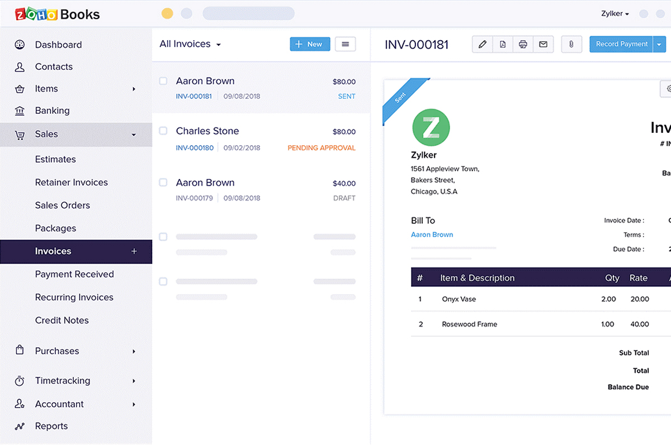Image resolution: width=671 pixels, height=445 pixels.
Task: Open the Aaron Brown customer link
Action: (x=432, y=235)
